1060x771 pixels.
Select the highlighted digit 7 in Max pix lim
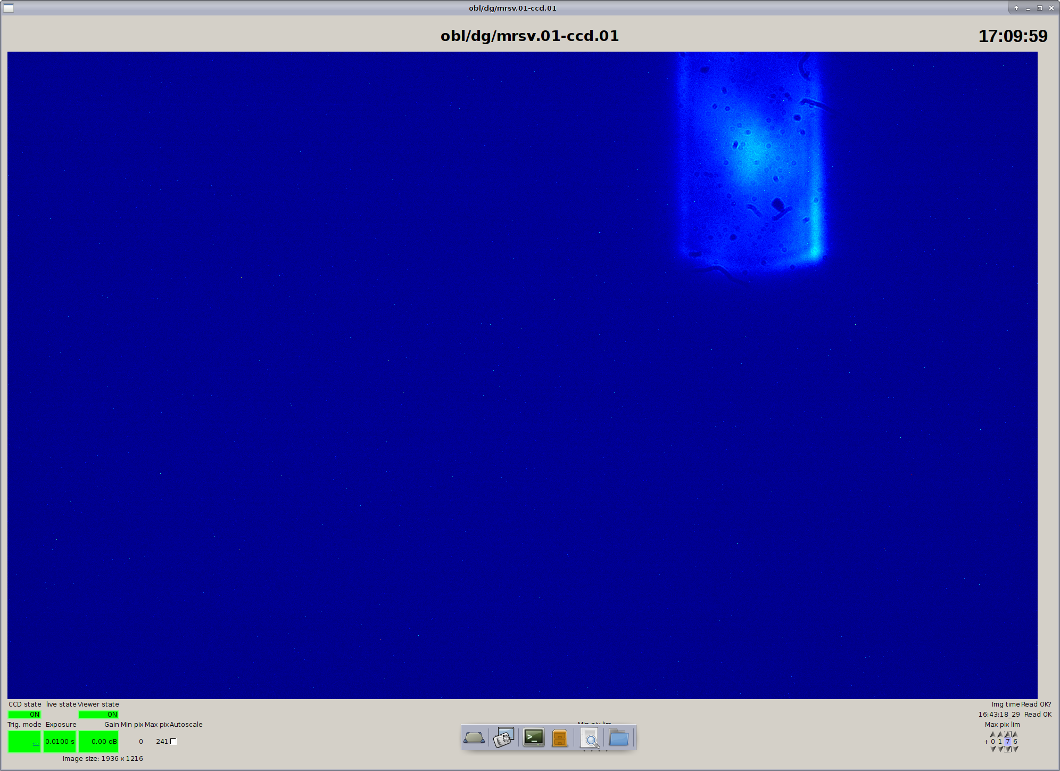[1007, 742]
